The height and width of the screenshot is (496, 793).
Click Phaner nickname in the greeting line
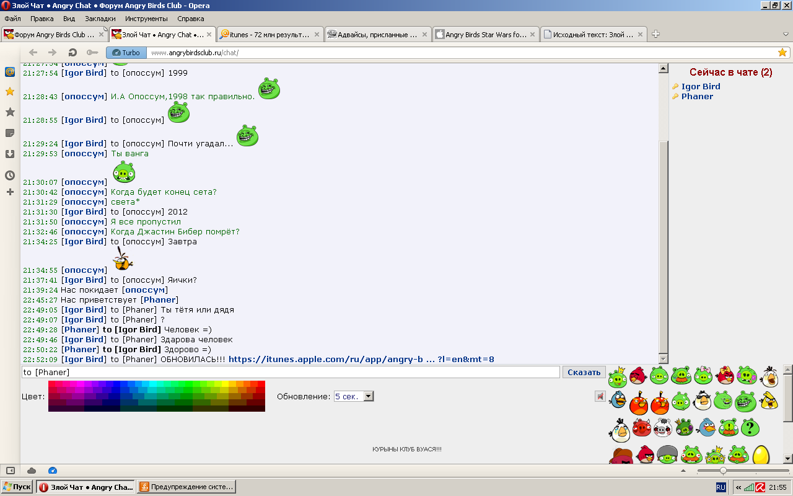160,300
